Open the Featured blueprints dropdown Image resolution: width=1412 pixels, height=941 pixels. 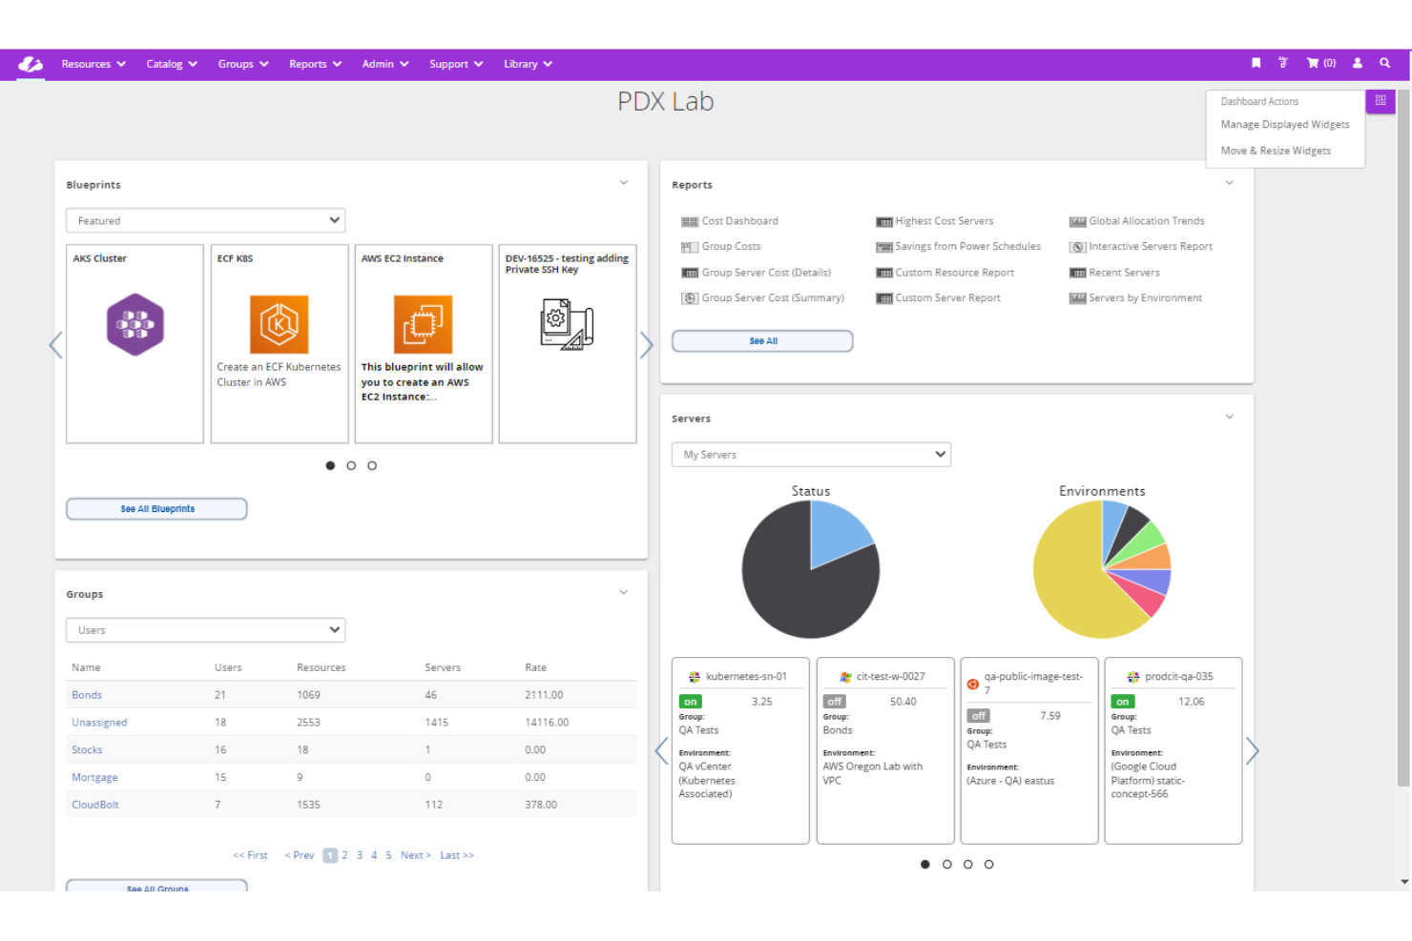(205, 220)
